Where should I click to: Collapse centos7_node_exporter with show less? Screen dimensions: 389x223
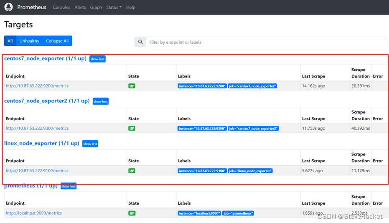coord(97,59)
